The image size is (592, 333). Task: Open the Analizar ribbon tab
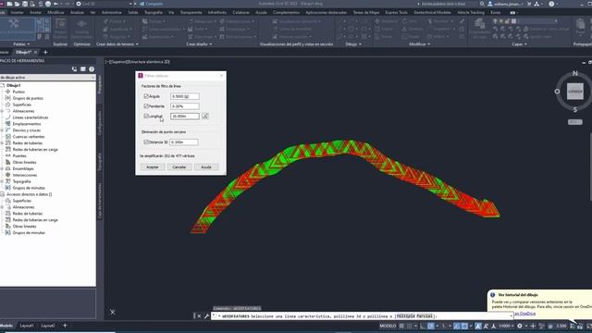pyautogui.click(x=78, y=12)
